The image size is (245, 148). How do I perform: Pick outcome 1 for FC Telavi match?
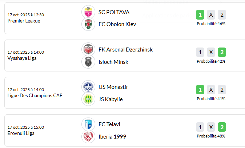pyautogui.click(x=200, y=127)
